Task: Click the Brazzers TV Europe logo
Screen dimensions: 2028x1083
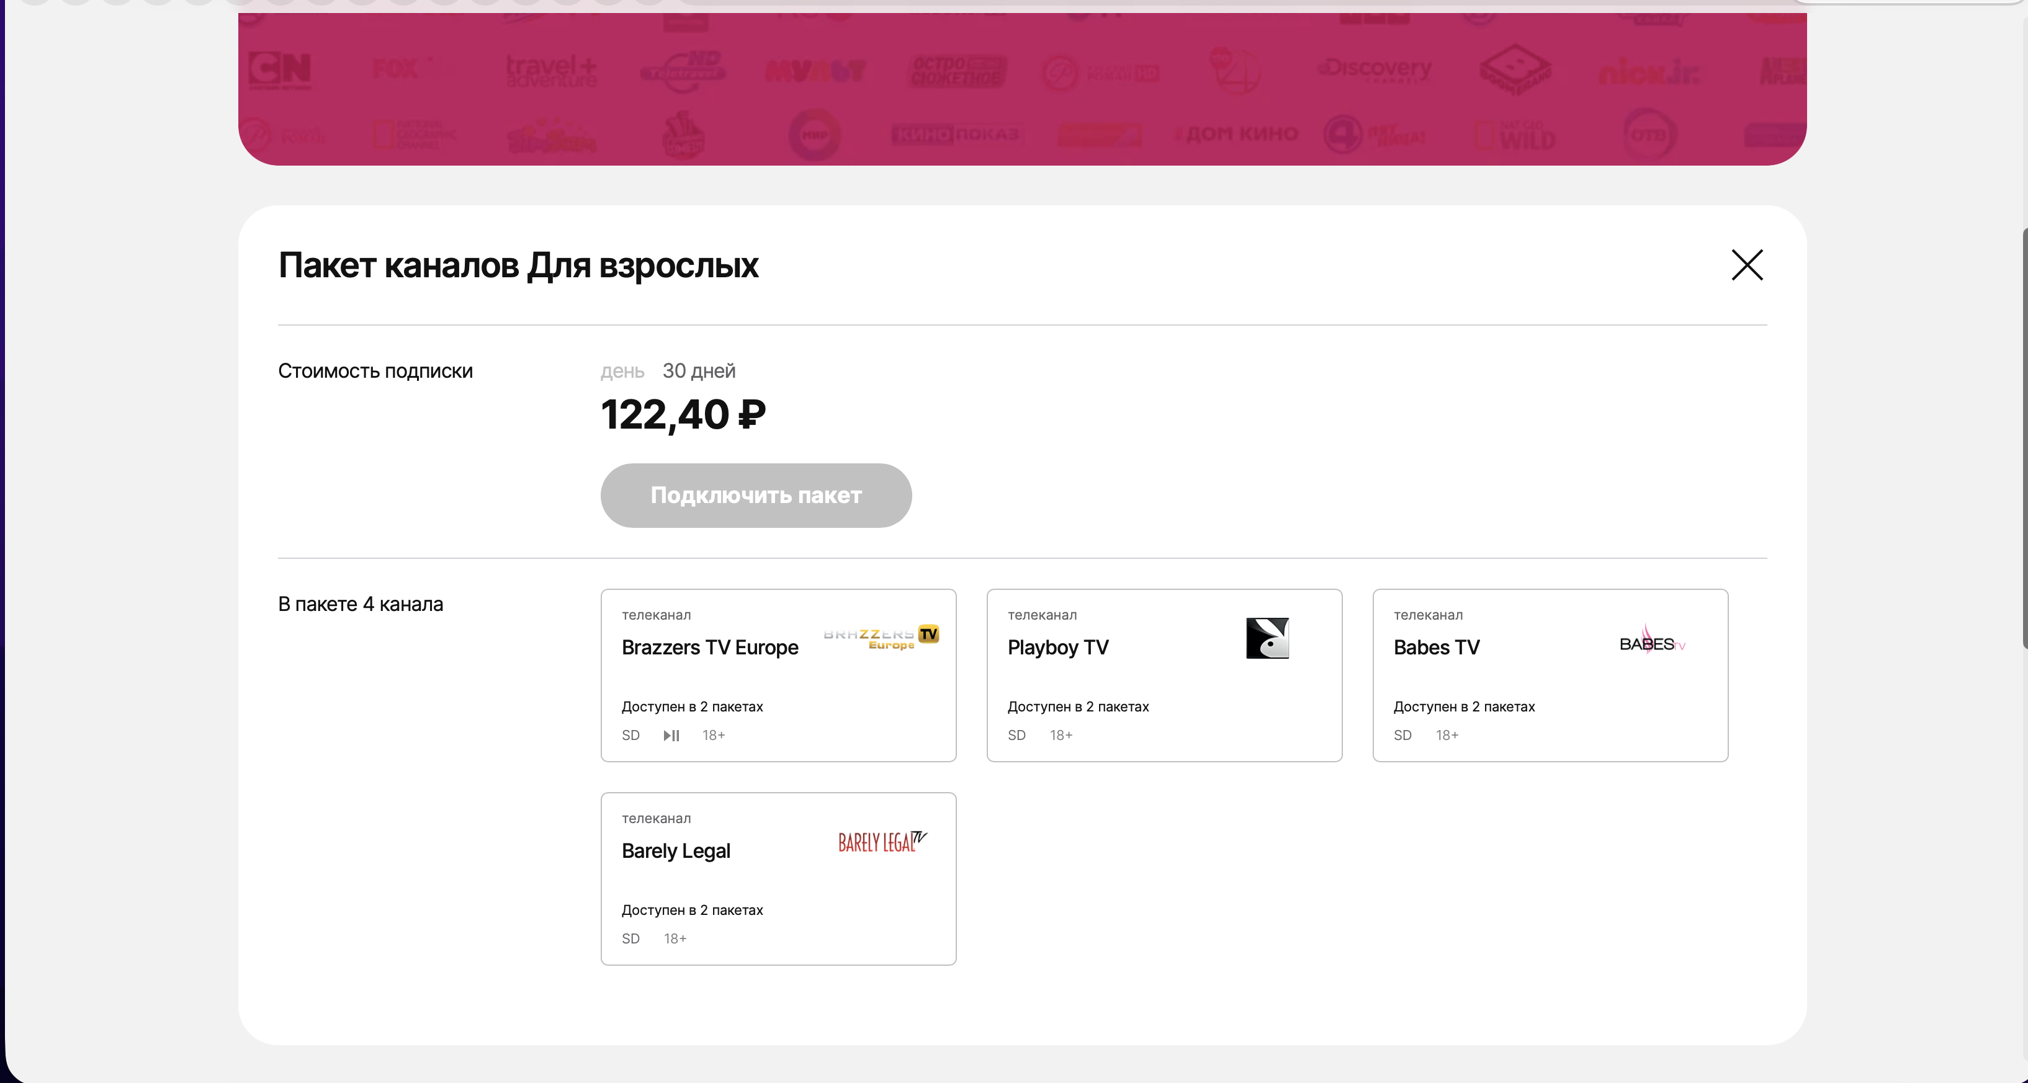Action: coord(881,638)
